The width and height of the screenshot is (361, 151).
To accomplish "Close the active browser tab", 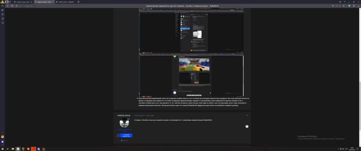I will [53, 2].
